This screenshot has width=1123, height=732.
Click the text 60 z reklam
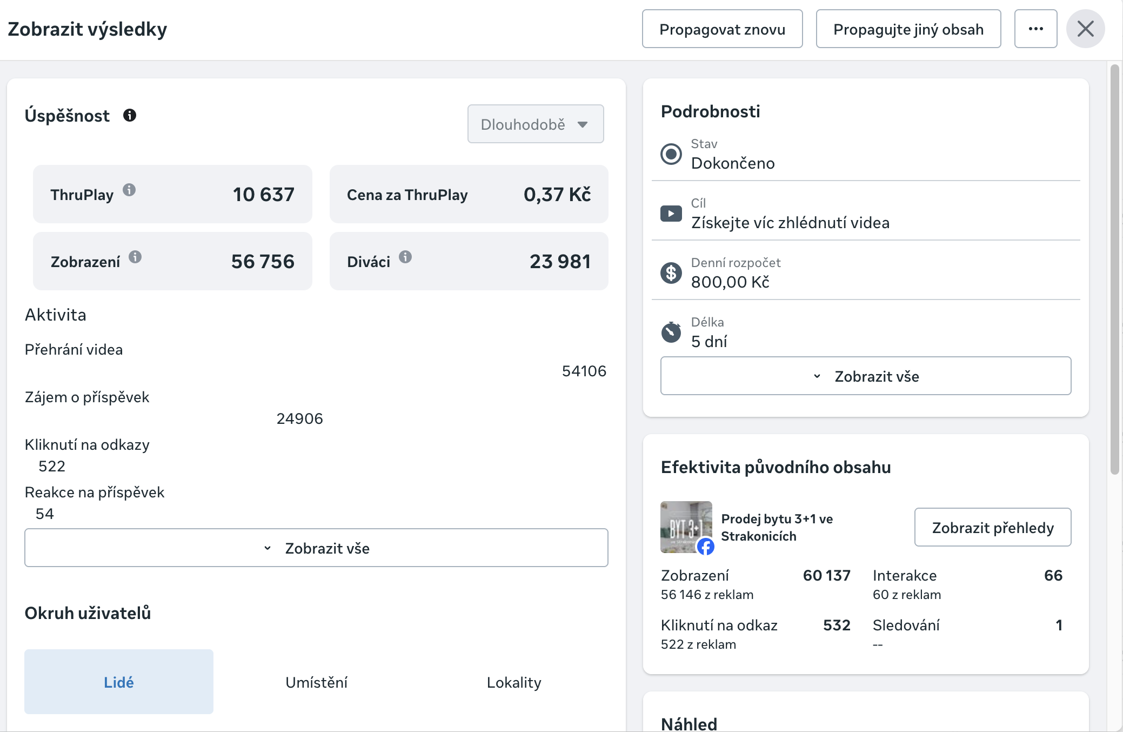(907, 595)
